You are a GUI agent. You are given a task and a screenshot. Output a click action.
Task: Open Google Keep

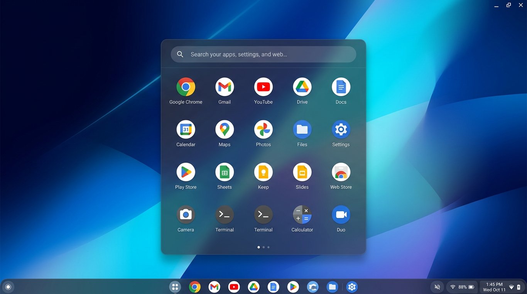pyautogui.click(x=263, y=172)
